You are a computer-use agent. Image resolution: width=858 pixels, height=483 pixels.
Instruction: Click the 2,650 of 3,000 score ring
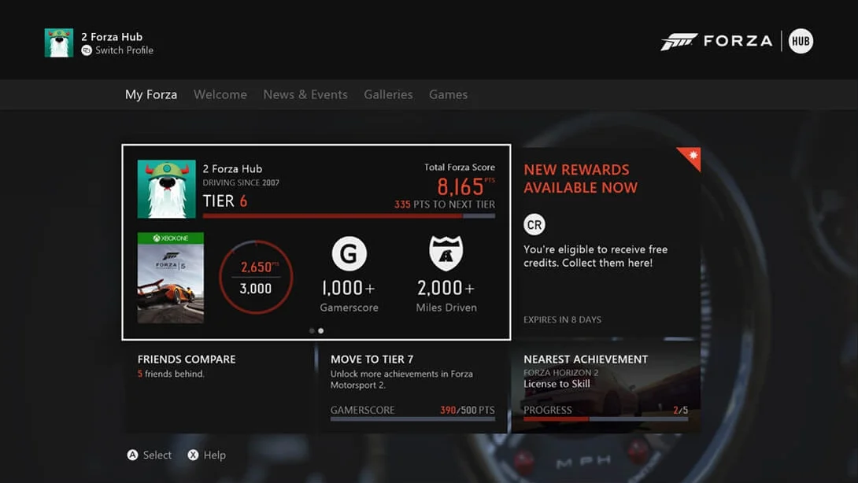tap(256, 278)
